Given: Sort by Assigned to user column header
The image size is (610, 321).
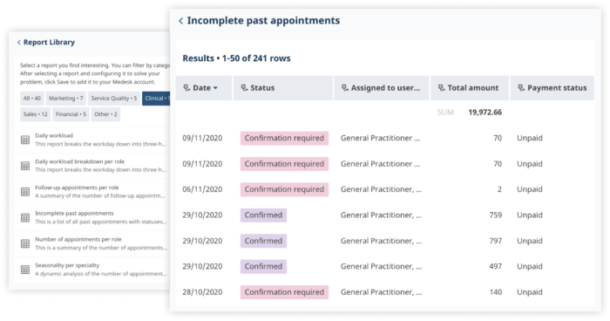Looking at the screenshot, I should click(382, 88).
